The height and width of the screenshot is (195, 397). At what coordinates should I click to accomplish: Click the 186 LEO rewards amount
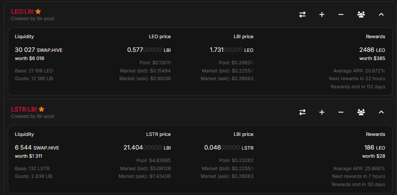pos(374,147)
